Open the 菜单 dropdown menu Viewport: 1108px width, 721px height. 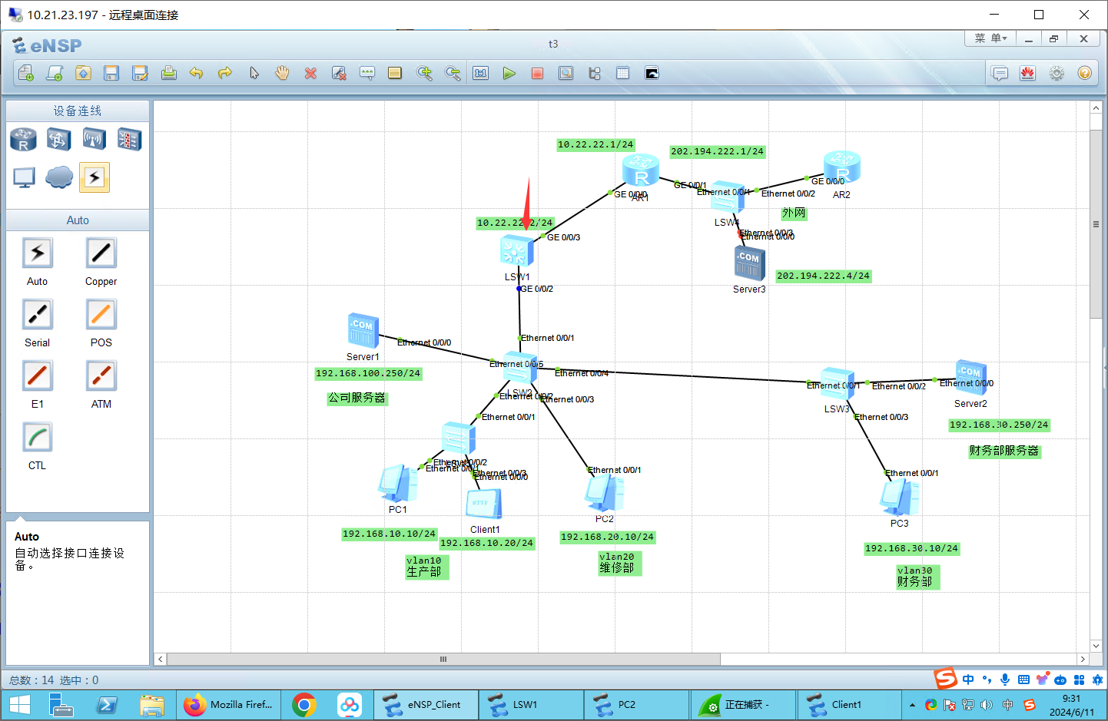pyautogui.click(x=990, y=38)
